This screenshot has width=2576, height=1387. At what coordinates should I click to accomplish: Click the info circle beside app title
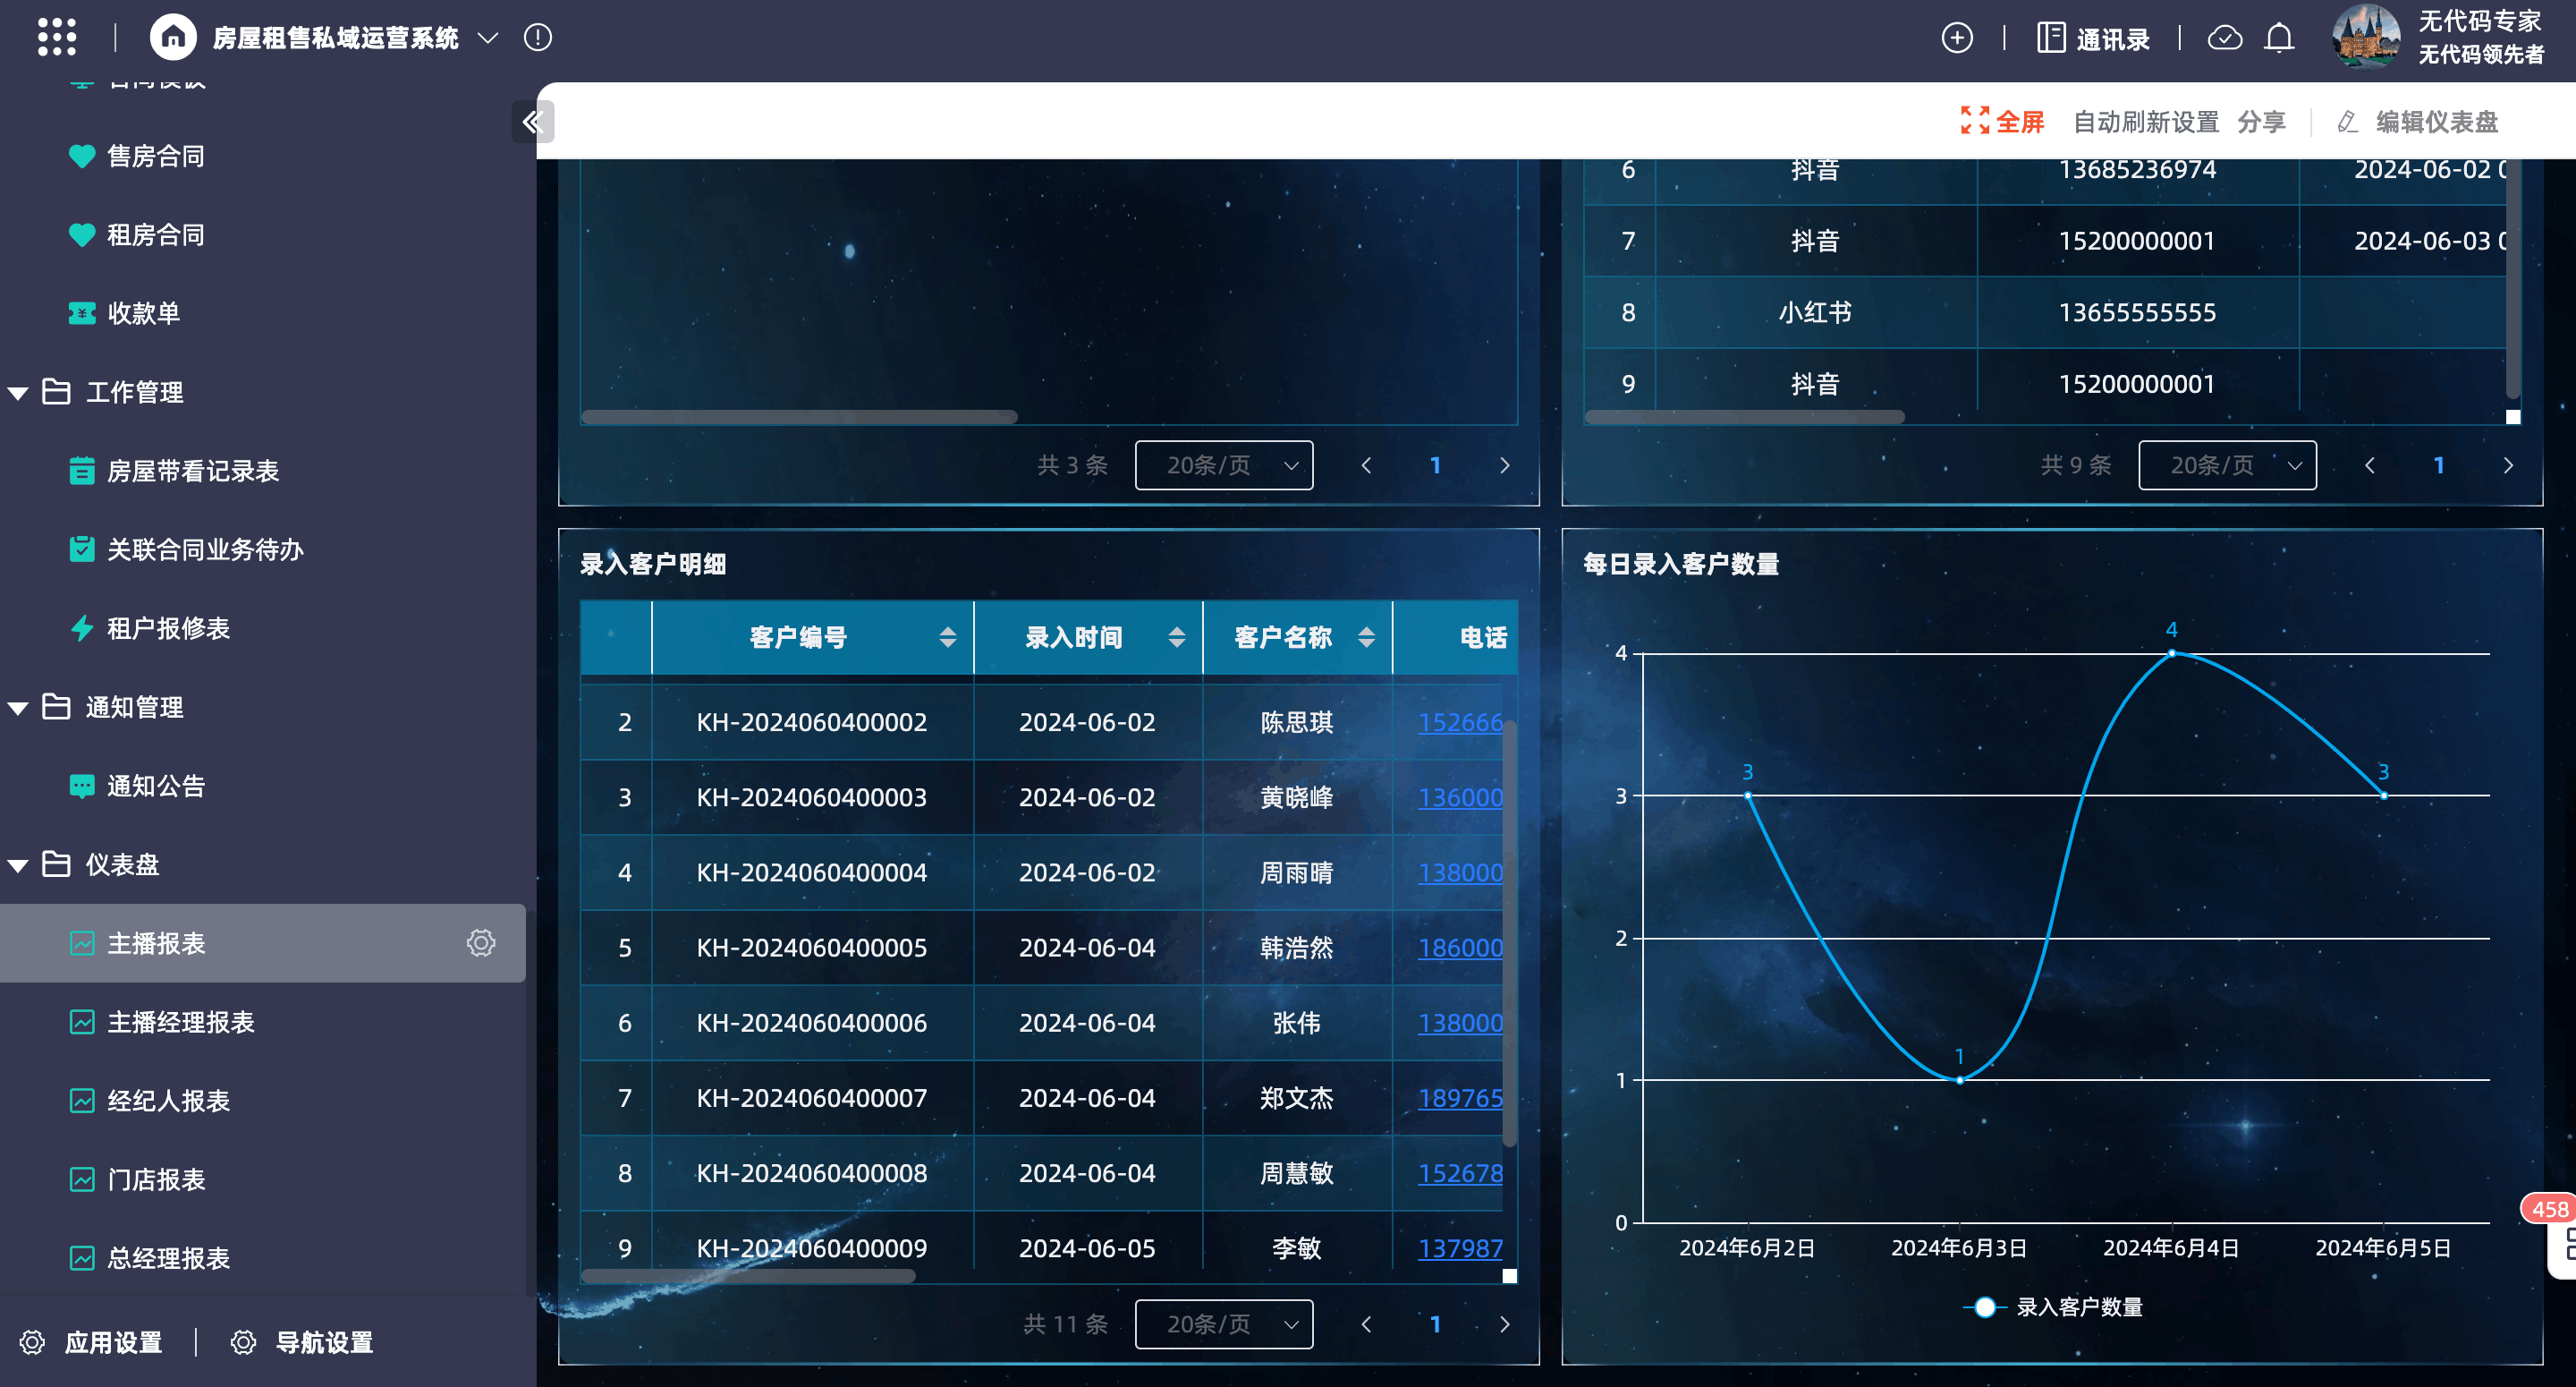(538, 38)
